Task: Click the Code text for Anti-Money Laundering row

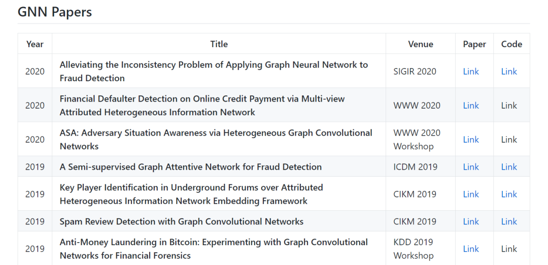Action: click(x=509, y=249)
